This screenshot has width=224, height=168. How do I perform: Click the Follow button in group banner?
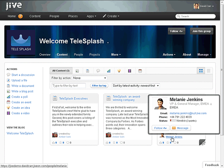pyautogui.click(x=176, y=31)
